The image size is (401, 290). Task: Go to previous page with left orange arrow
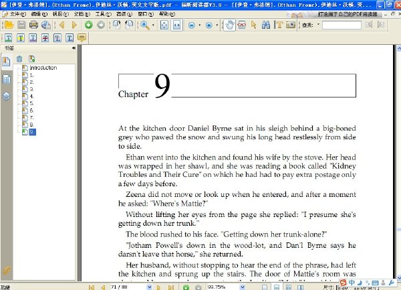pyautogui.click(x=61, y=25)
